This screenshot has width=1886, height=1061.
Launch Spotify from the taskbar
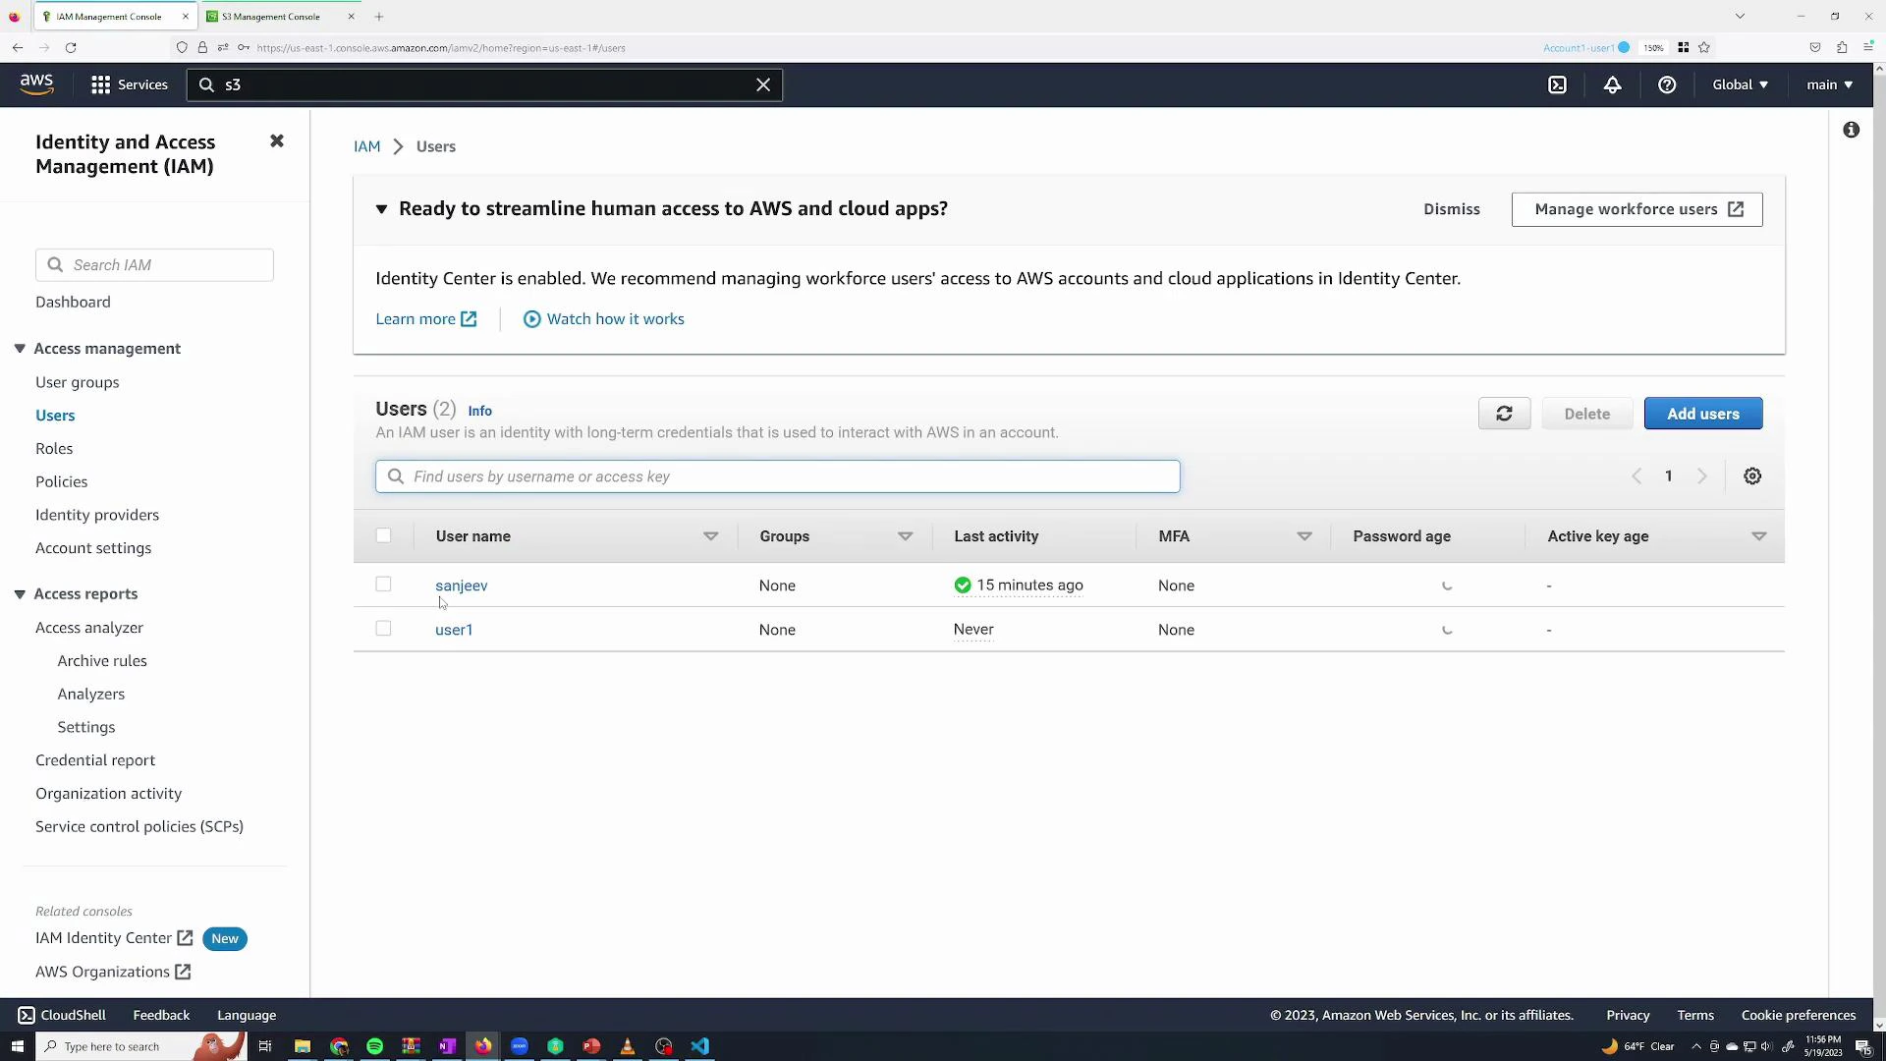tap(374, 1046)
